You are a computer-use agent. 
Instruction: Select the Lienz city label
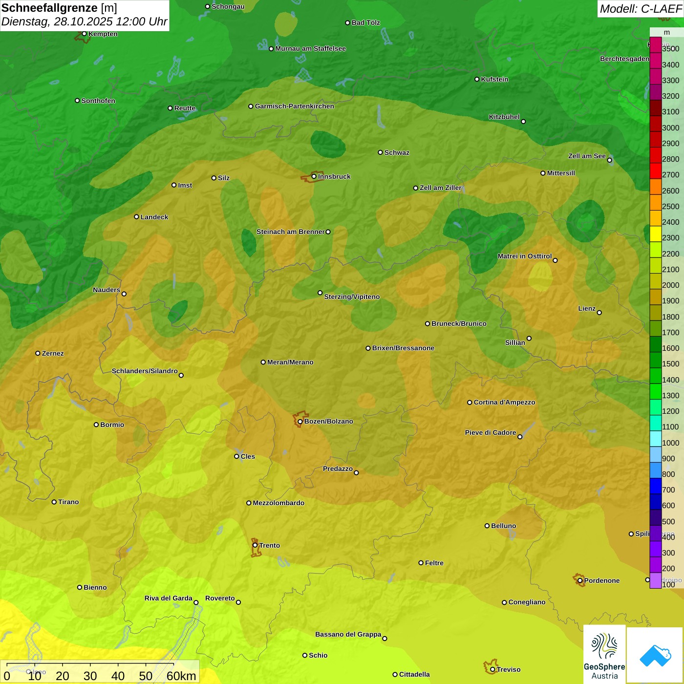[x=587, y=308]
